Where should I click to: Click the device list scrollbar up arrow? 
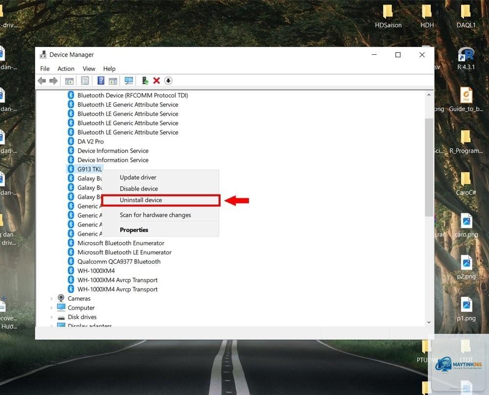coord(429,95)
